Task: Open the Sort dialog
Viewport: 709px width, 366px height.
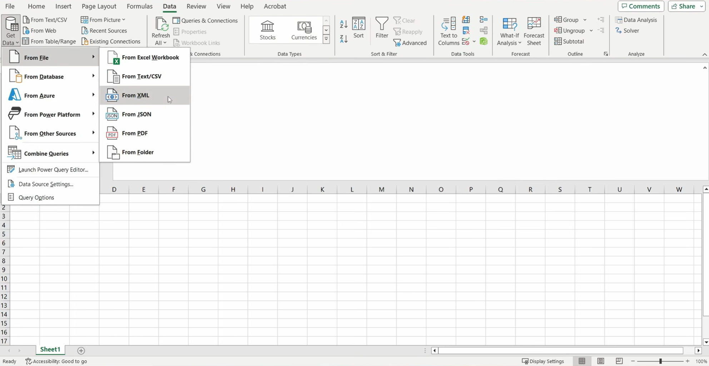Action: pyautogui.click(x=358, y=28)
